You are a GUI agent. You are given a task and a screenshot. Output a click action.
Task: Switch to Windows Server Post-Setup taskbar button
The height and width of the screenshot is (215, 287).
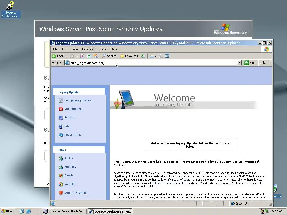coord(64,211)
